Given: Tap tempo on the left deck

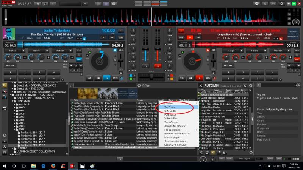Looking at the screenshot, I should coord(112,37).
